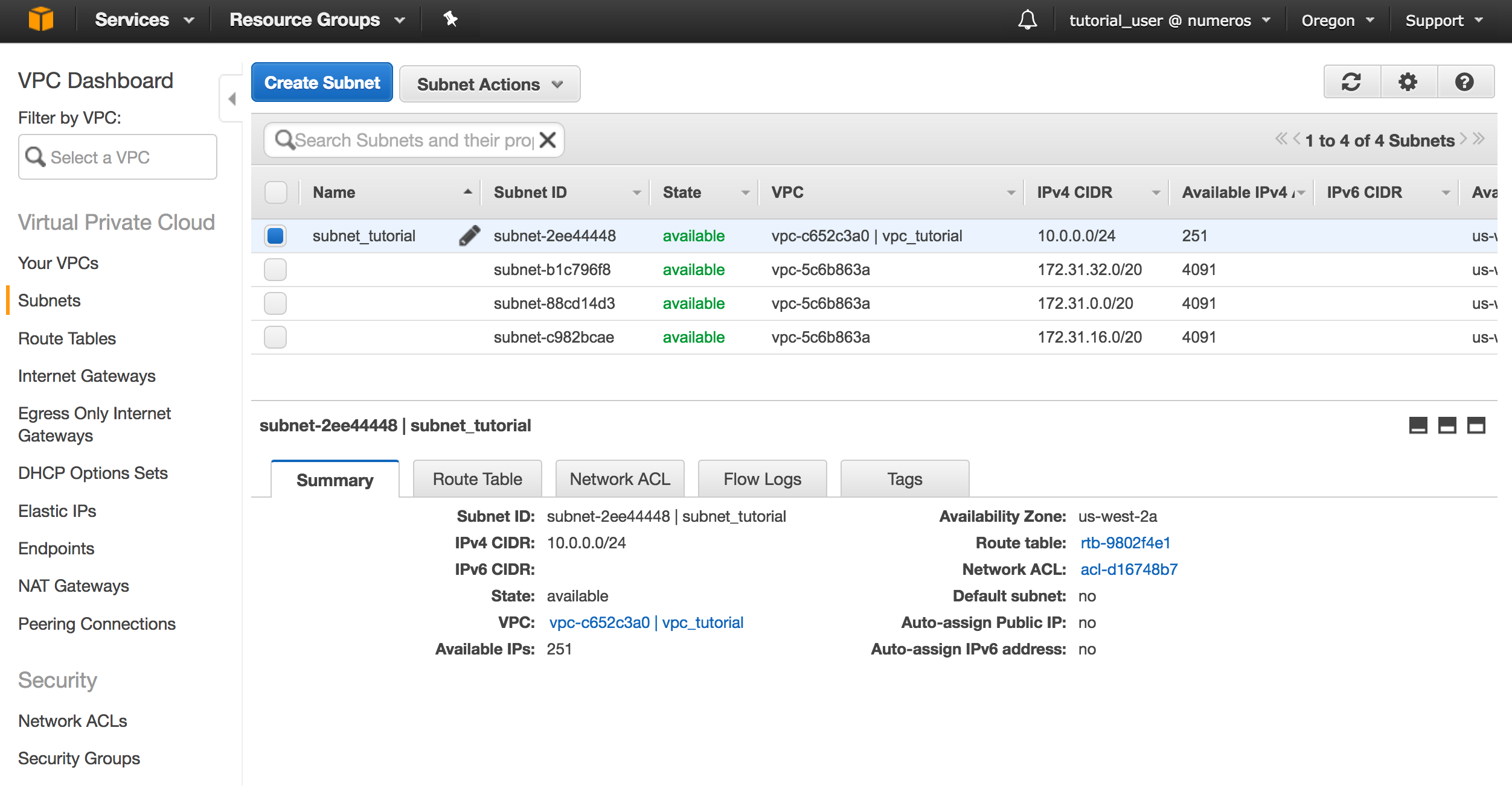The height and width of the screenshot is (786, 1512).
Task: Open Elastic IPs in sidebar
Action: [x=57, y=511]
